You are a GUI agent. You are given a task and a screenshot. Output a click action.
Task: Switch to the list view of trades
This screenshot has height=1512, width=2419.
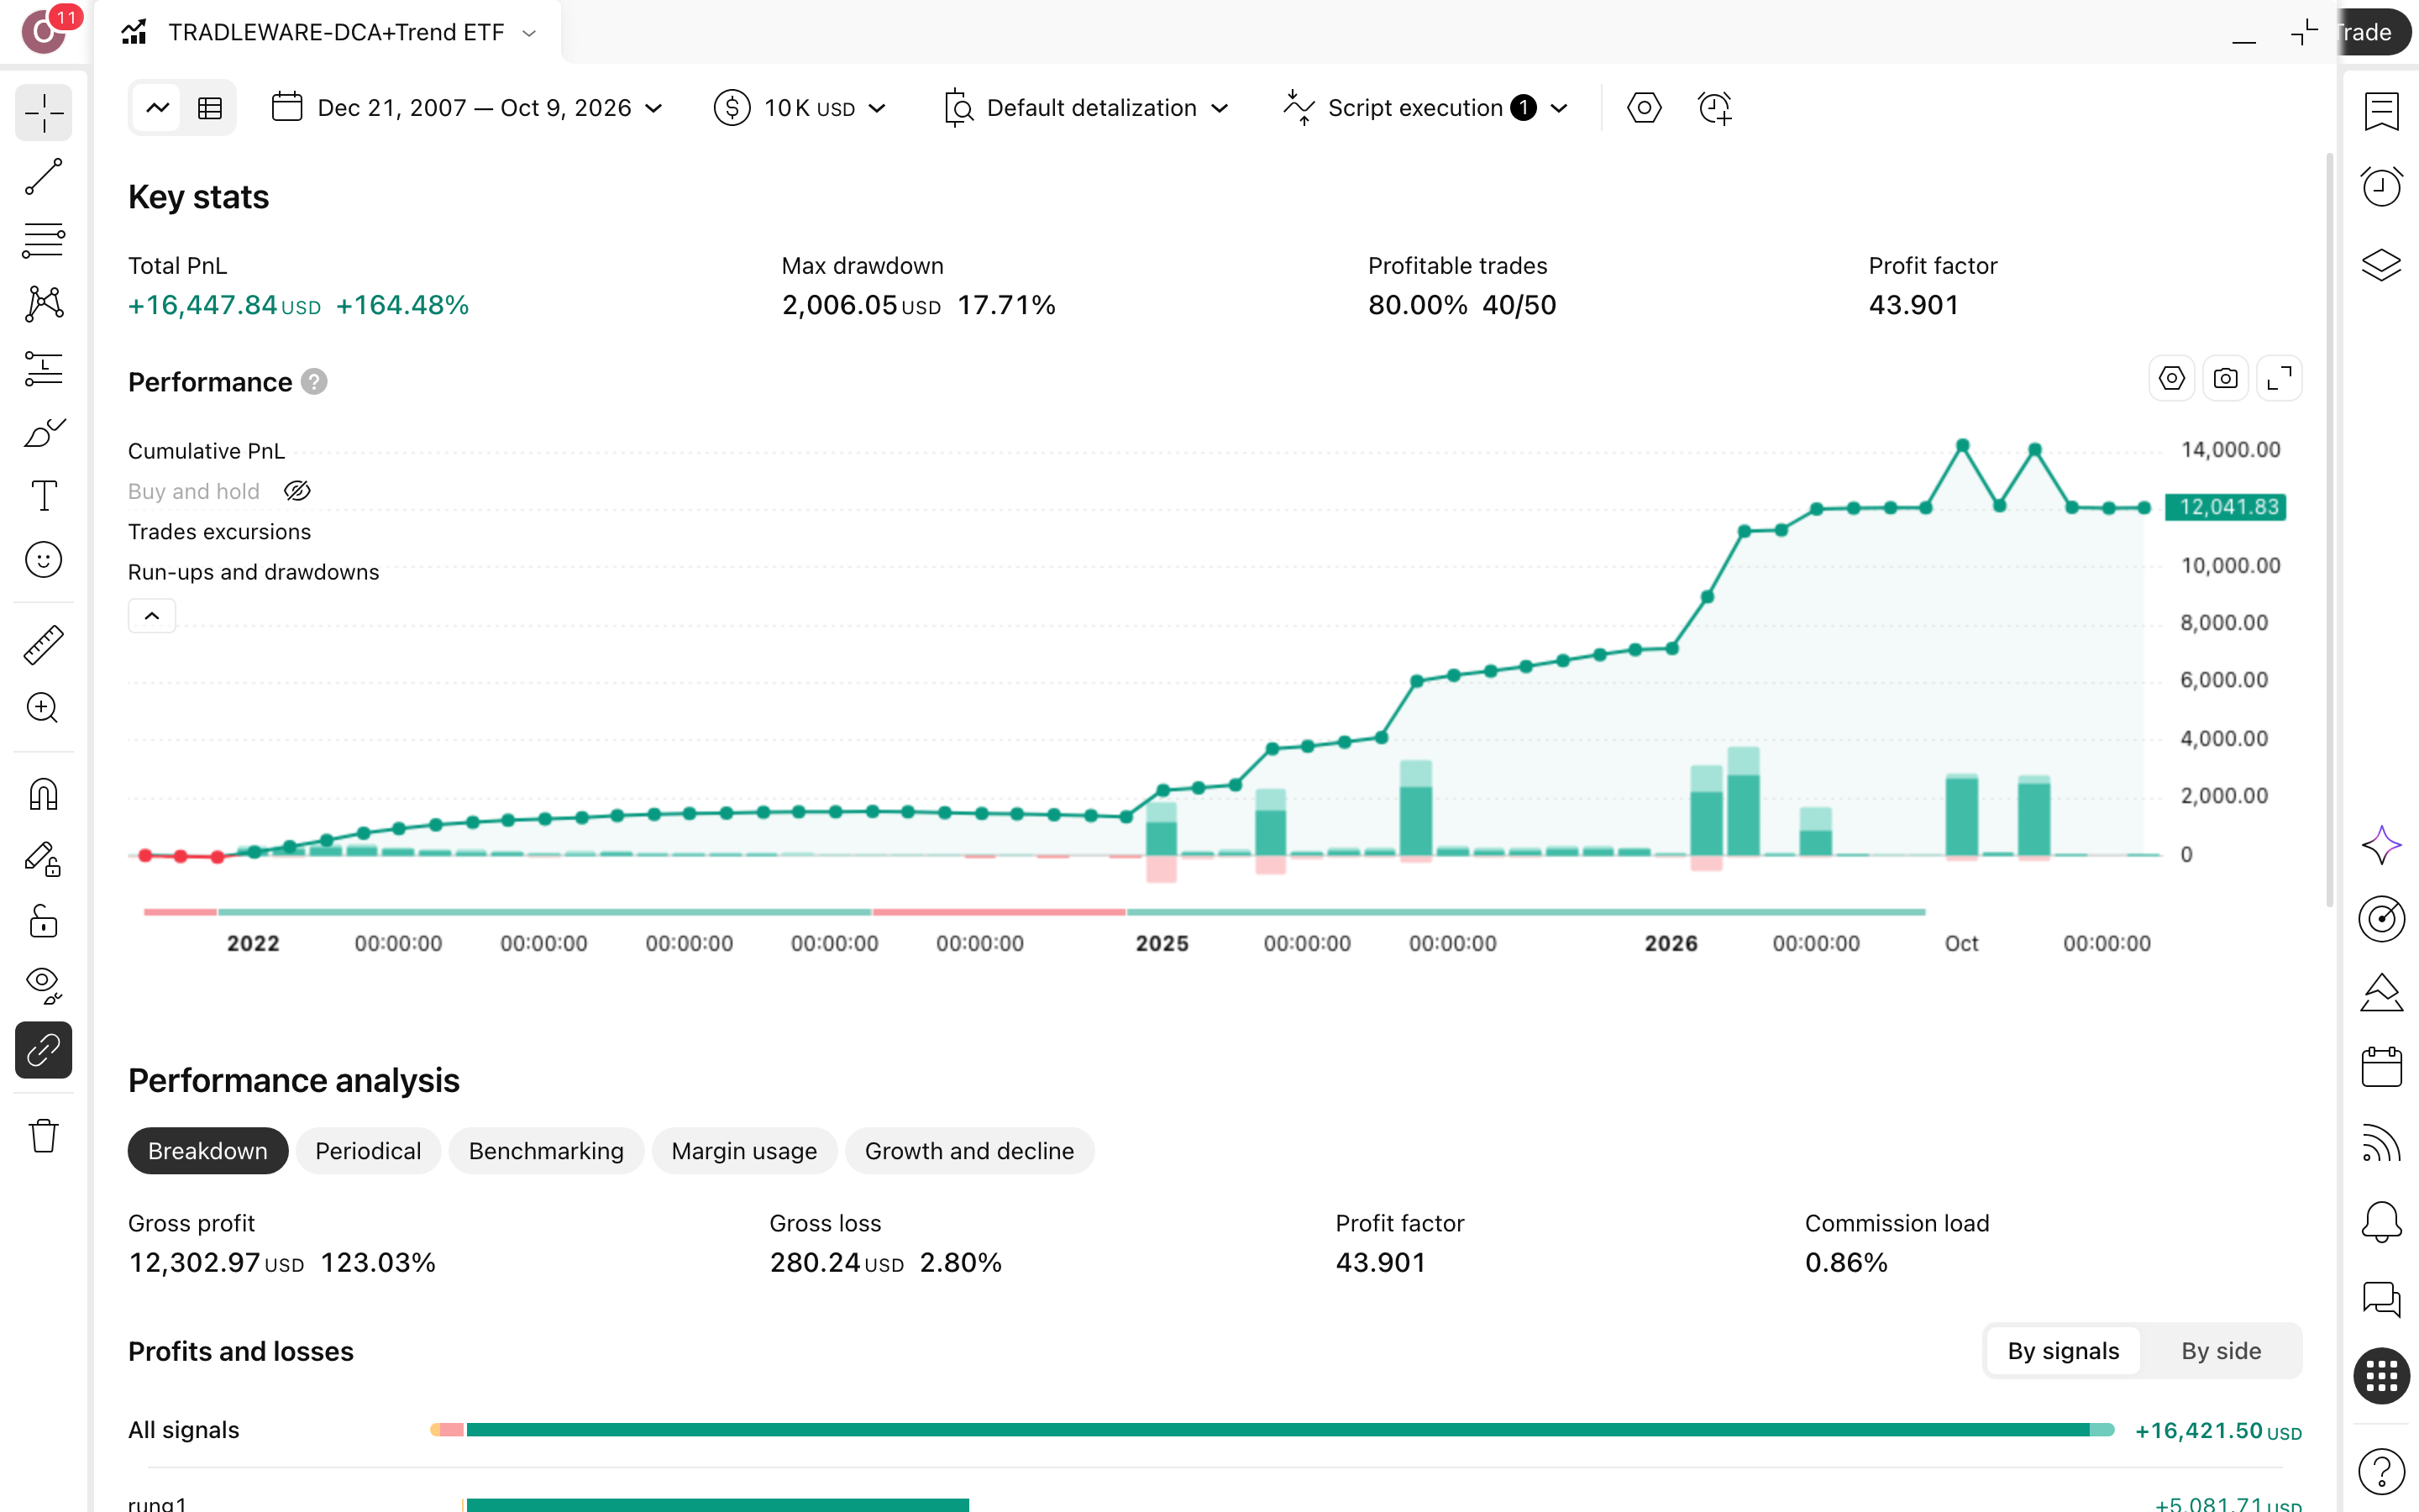click(210, 108)
